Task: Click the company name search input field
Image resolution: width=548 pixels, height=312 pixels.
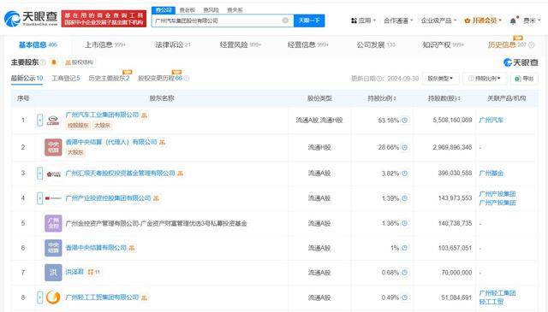Action: 217,21
